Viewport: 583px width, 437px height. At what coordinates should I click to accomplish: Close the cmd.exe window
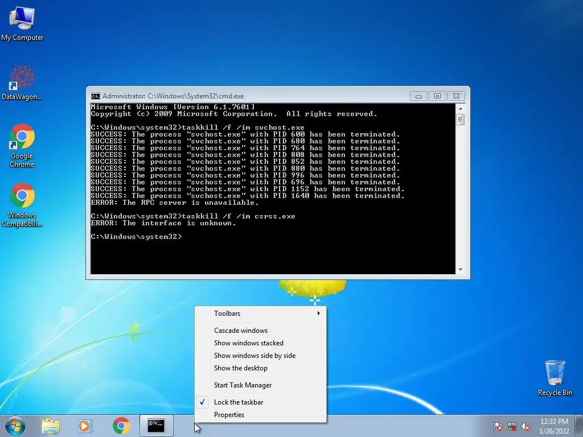click(456, 96)
